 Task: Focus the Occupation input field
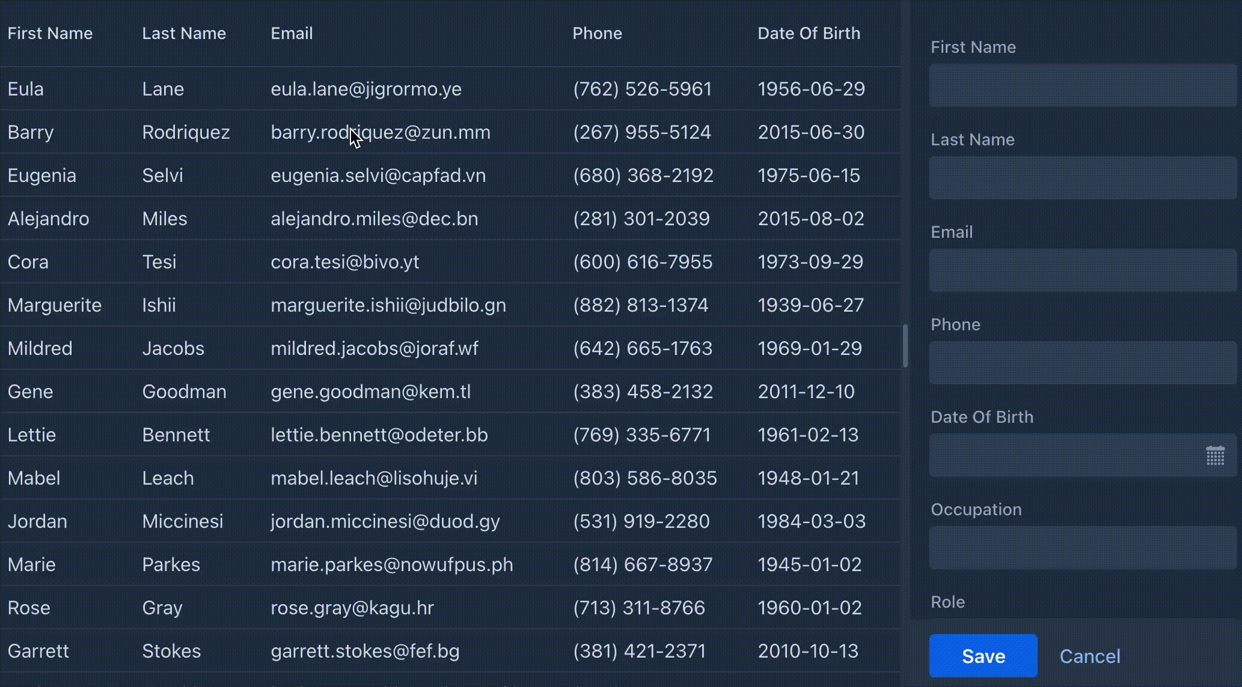pyautogui.click(x=1082, y=548)
